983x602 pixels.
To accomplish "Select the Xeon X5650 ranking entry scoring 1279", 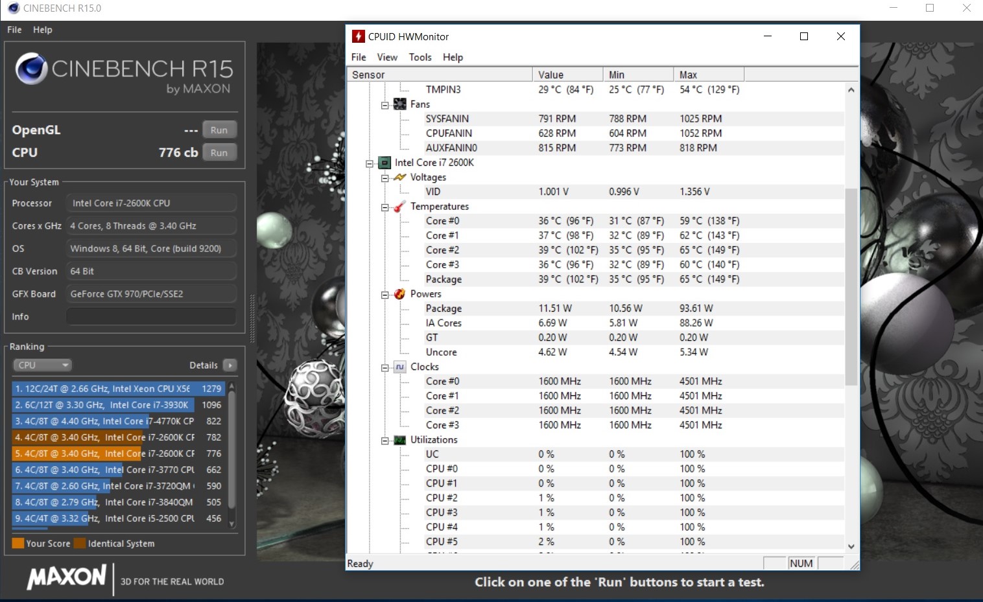I will [x=118, y=389].
